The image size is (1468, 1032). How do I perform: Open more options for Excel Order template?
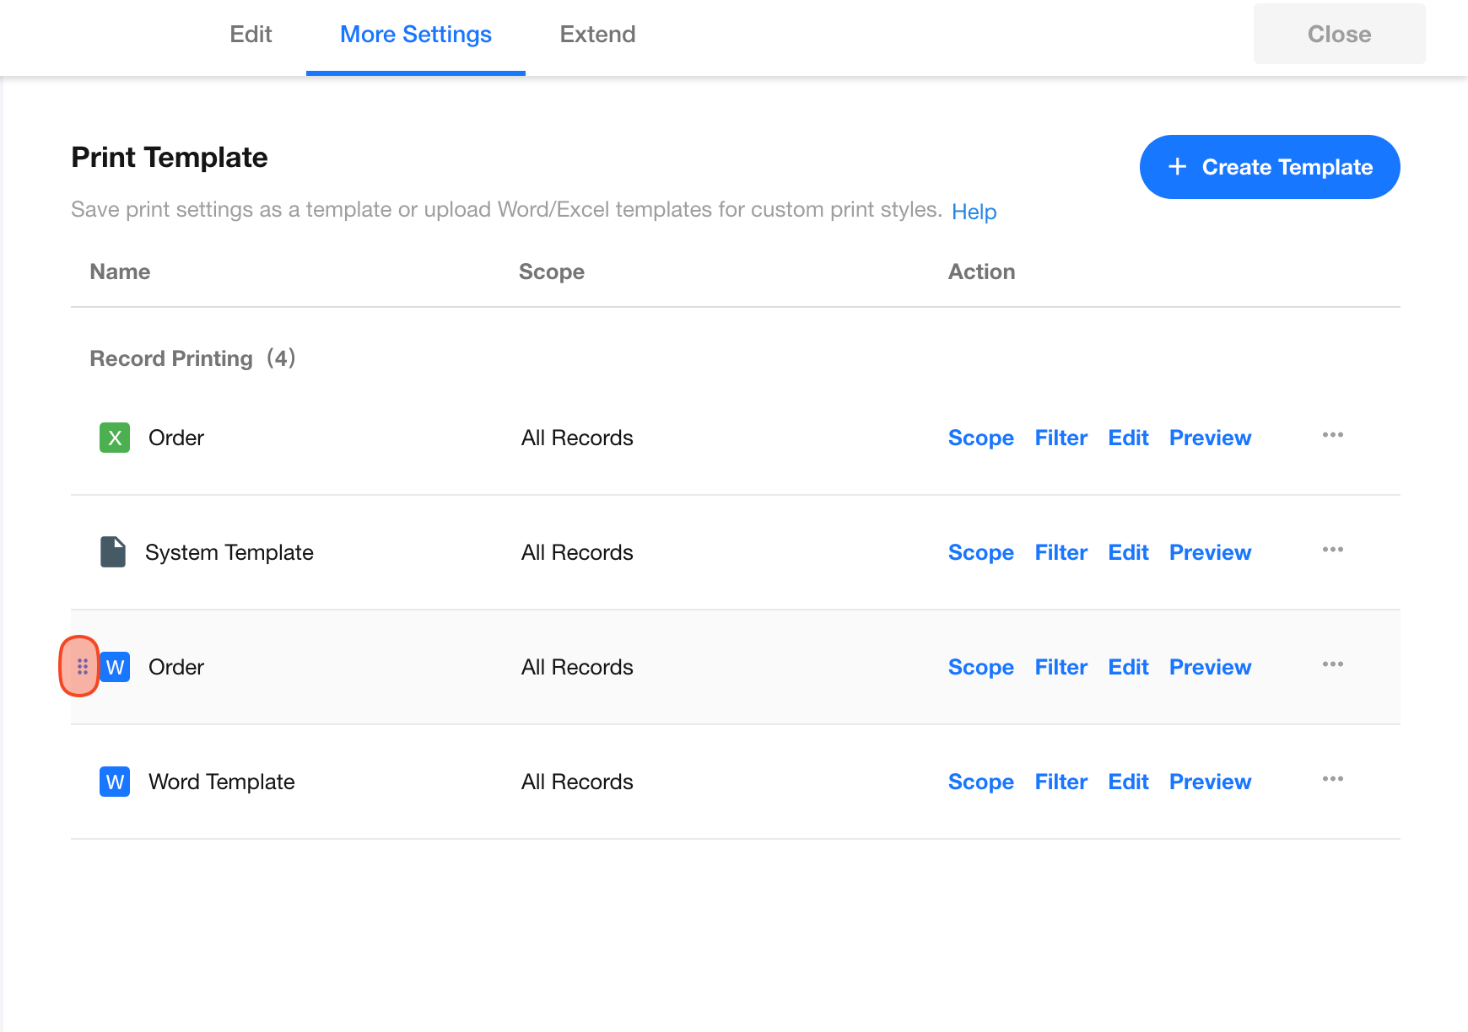[1332, 435]
